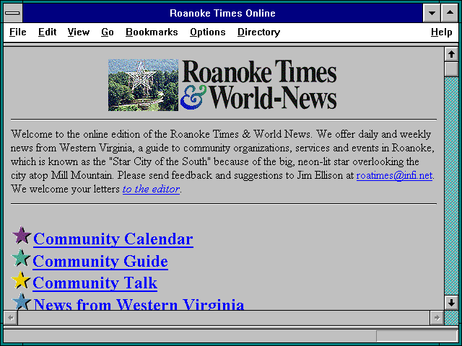Open the Community Guide link

click(100, 261)
